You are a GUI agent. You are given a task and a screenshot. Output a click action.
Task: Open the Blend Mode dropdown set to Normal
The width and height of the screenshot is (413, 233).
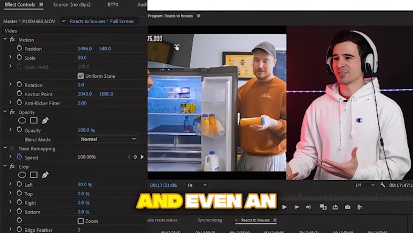(108, 139)
